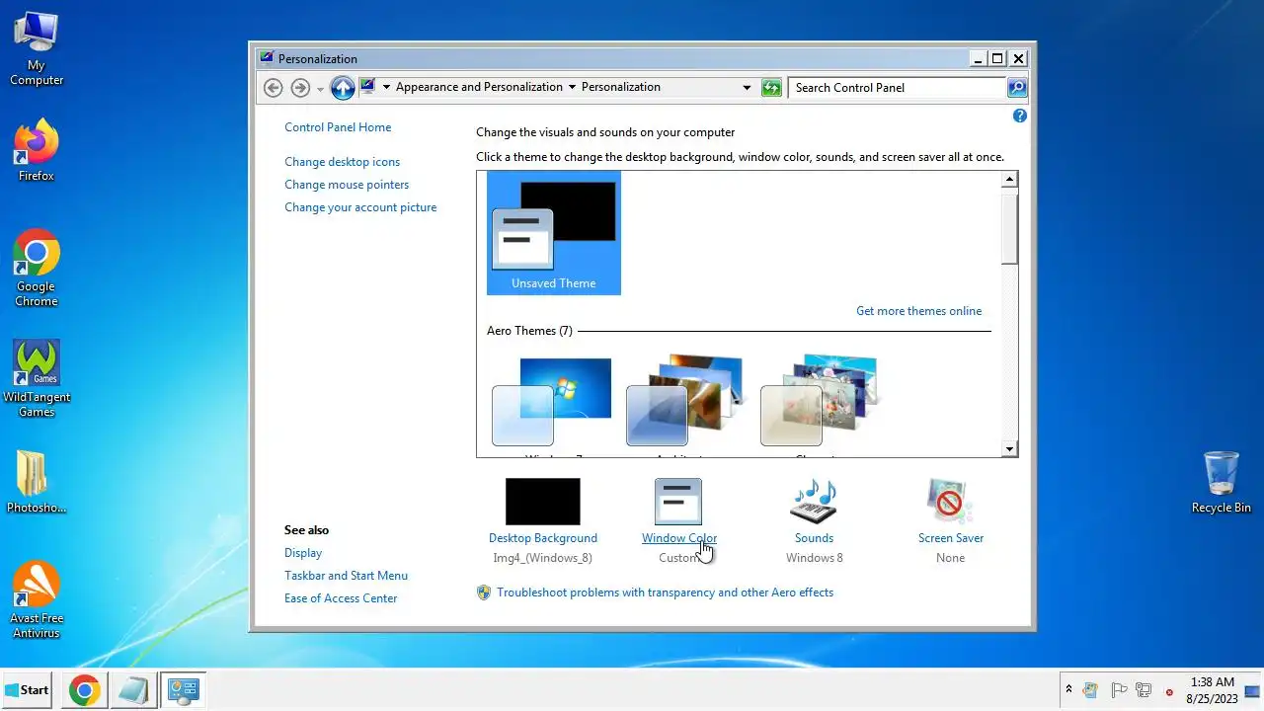Click the Sounds text link

pyautogui.click(x=814, y=538)
